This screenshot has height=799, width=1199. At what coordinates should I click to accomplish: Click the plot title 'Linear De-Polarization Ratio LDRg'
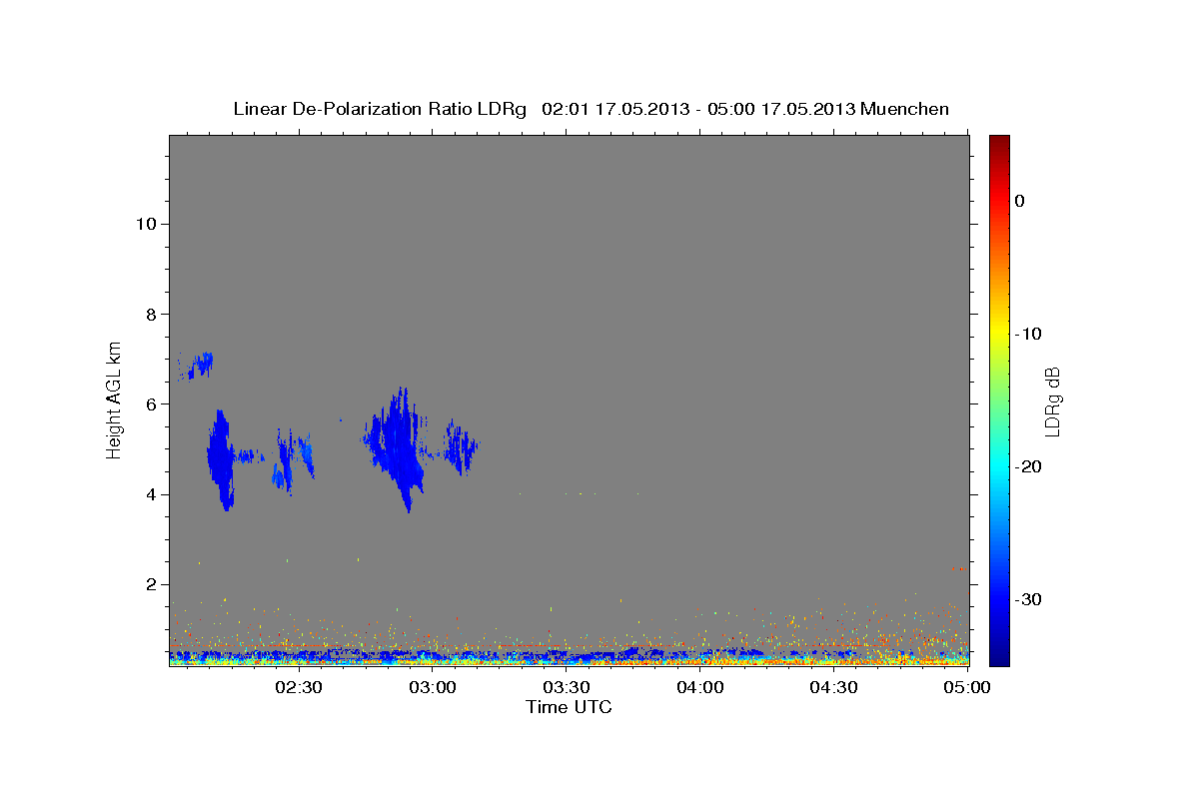[380, 109]
